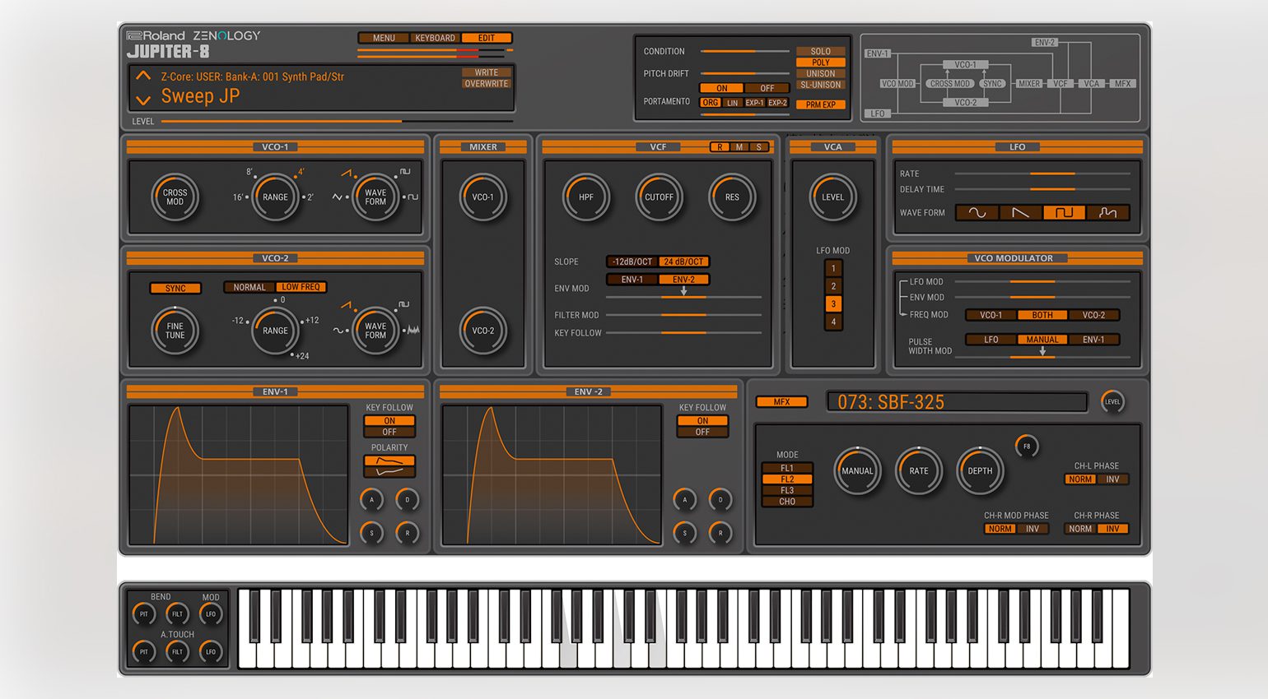
Task: Select sawtooth LFO waveform icon
Action: point(1020,212)
